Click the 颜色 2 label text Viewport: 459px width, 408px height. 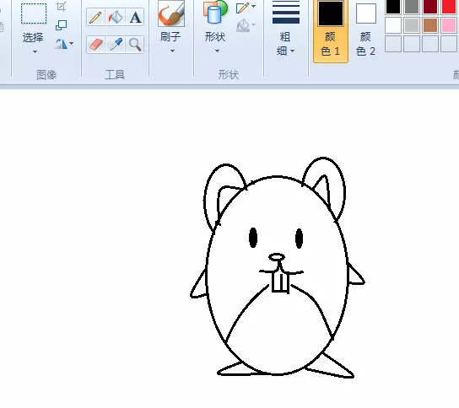tap(365, 44)
